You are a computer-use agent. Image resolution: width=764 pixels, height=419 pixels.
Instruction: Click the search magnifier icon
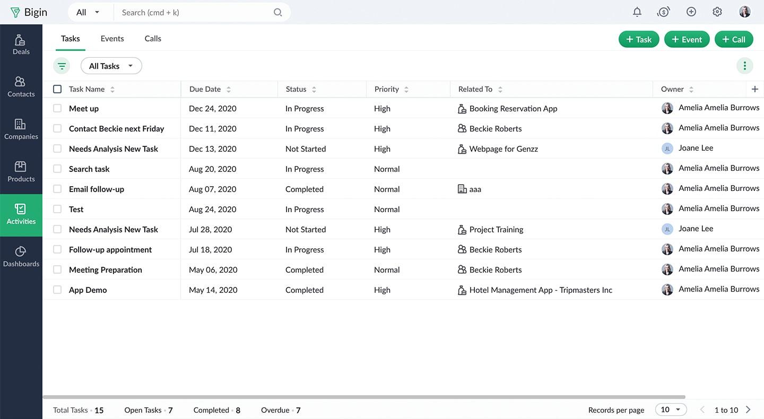click(x=277, y=12)
